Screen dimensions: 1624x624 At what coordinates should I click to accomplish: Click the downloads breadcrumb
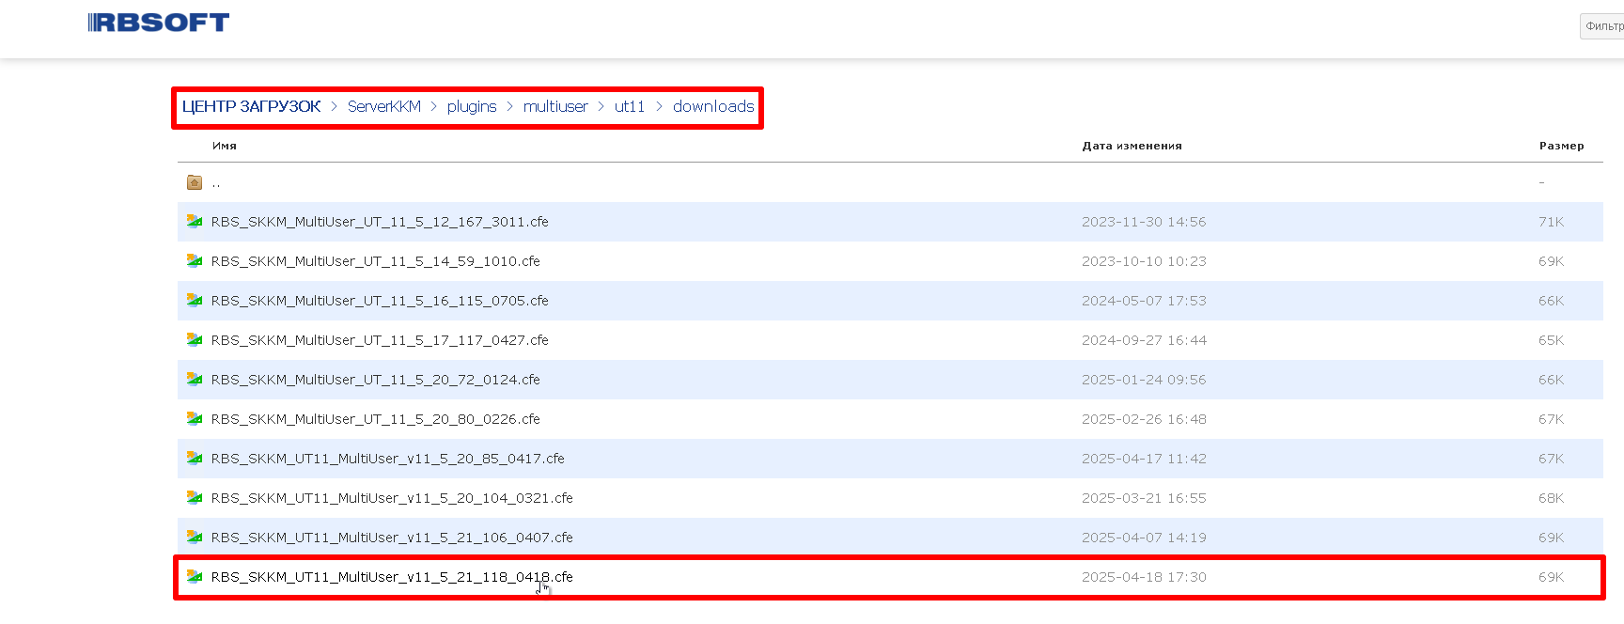[x=713, y=106]
